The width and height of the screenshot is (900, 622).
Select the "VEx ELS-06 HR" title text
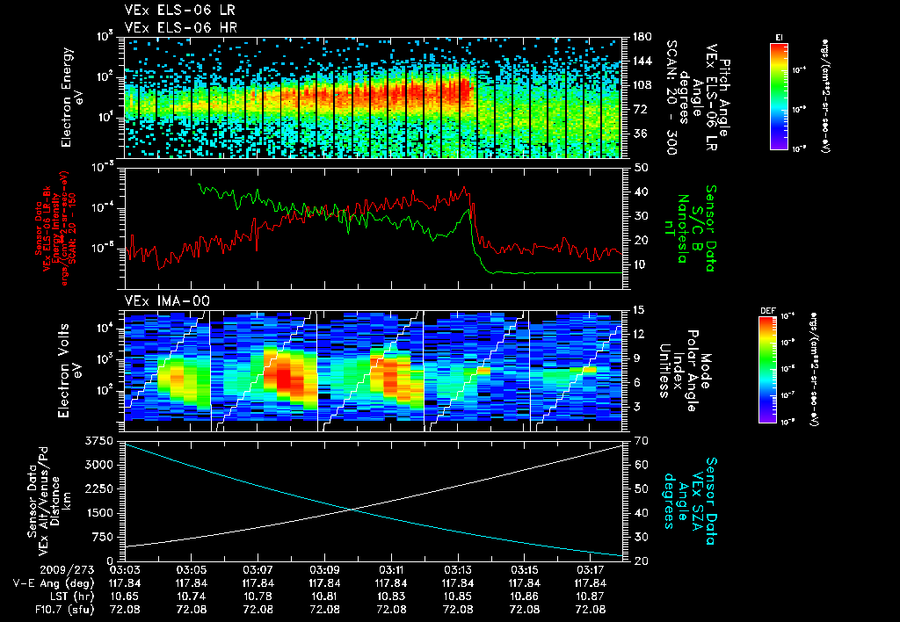pyautogui.click(x=180, y=27)
